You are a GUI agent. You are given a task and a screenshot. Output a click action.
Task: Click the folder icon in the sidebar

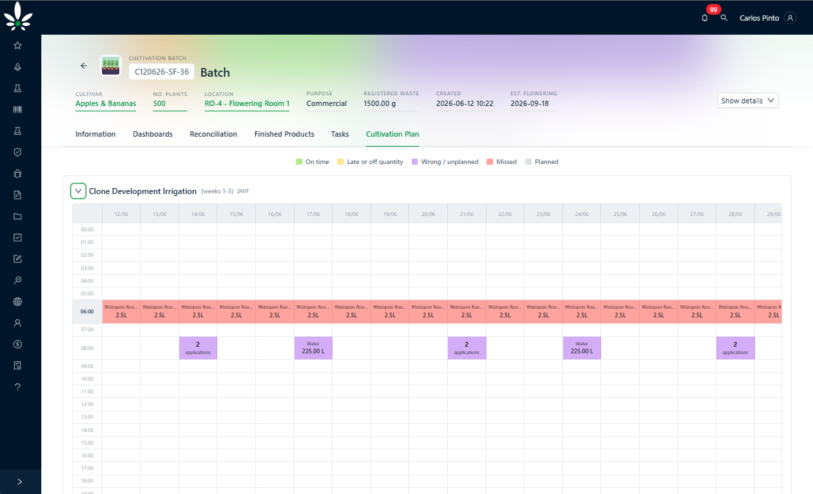click(18, 216)
